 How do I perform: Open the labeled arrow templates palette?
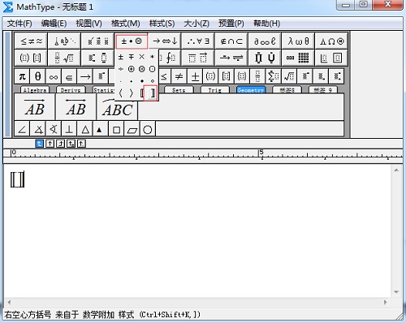click(231, 58)
